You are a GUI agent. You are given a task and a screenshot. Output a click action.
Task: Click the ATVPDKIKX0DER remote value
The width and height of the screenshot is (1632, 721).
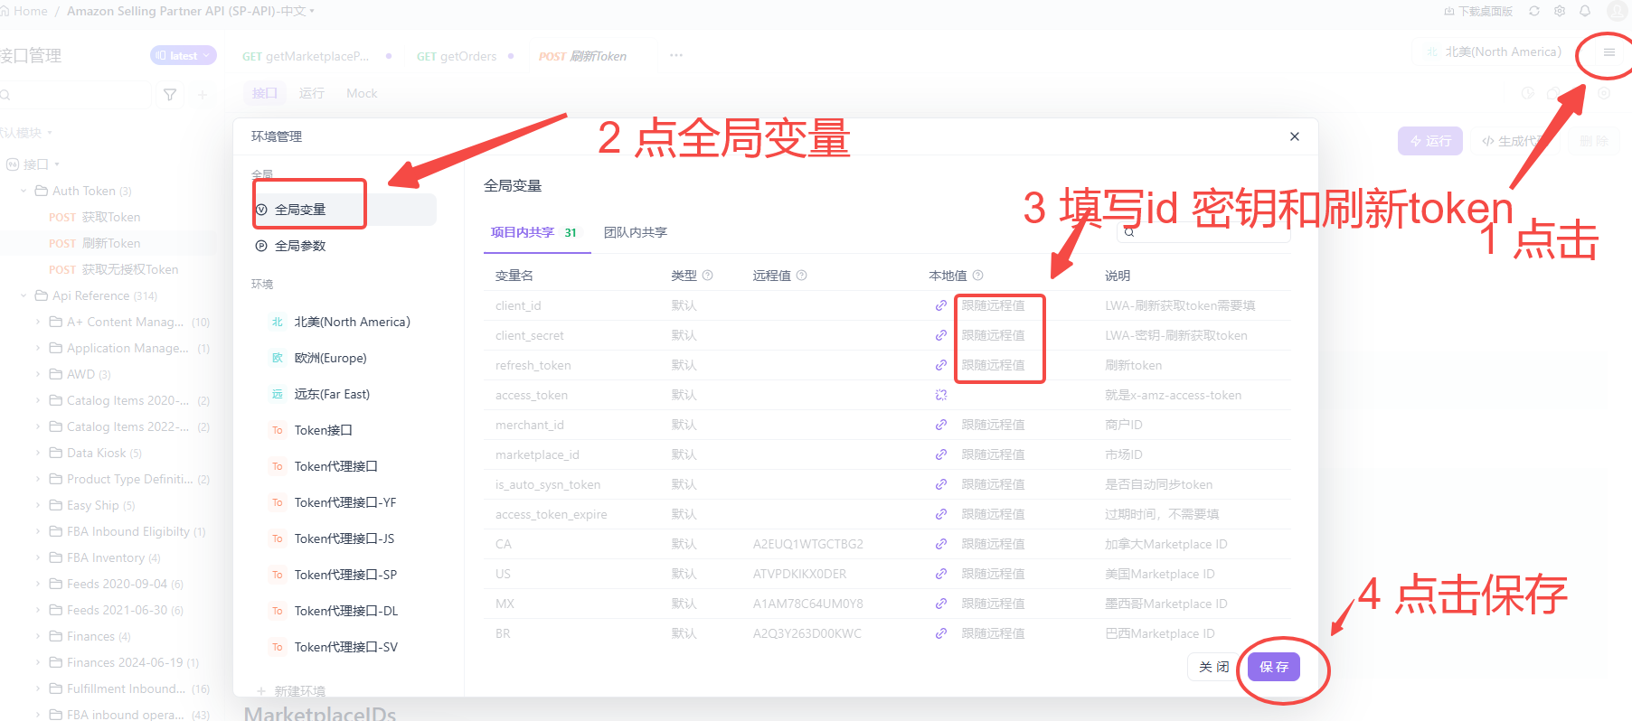tap(799, 574)
